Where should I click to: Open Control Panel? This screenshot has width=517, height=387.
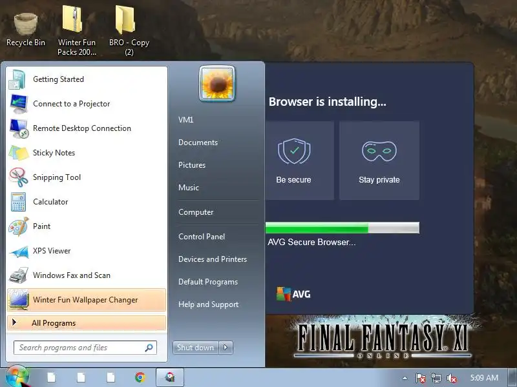[x=202, y=237]
